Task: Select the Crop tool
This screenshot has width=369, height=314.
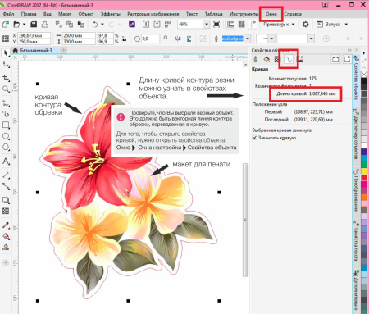Action: [x=6, y=78]
